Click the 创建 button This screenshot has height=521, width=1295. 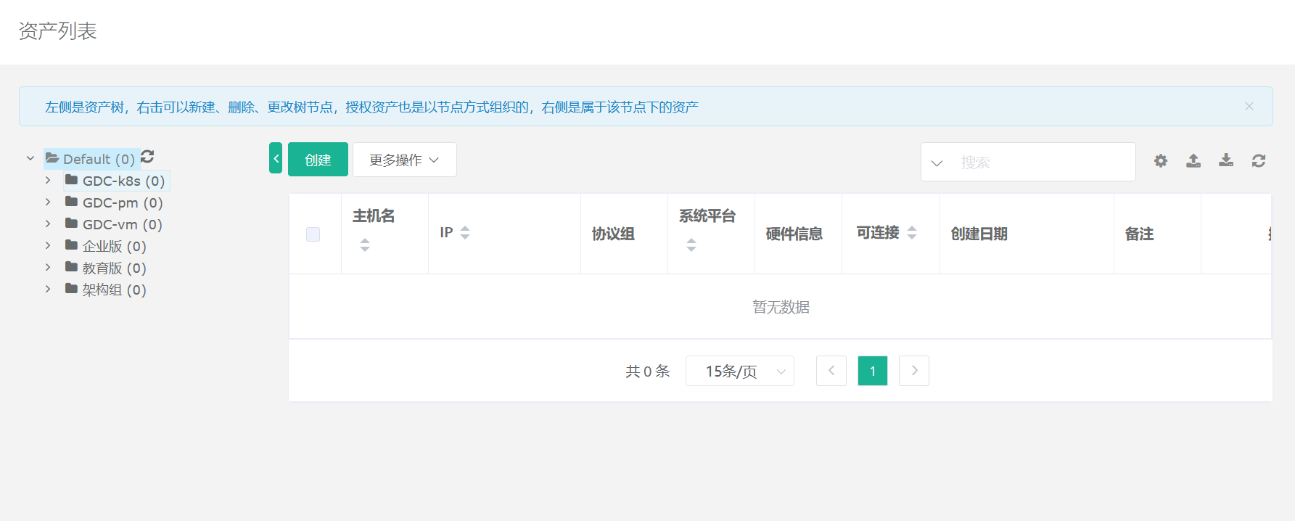tap(318, 160)
